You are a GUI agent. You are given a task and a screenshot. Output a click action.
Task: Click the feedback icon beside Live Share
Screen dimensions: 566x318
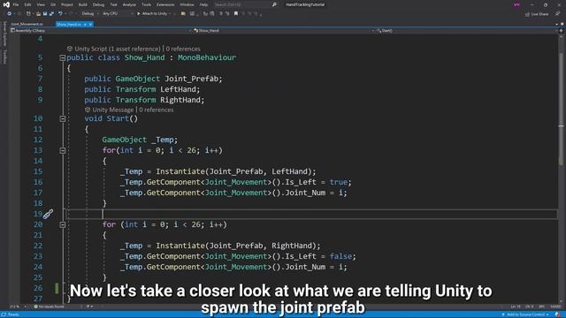pyautogui.click(x=558, y=14)
